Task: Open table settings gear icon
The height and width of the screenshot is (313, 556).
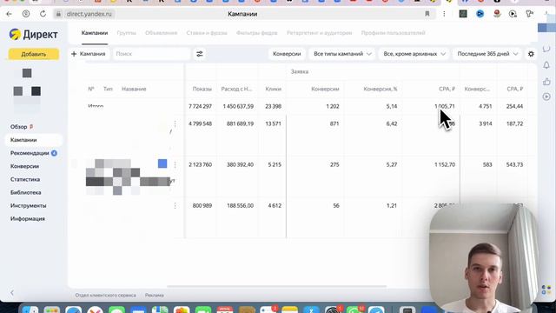Action: [531, 54]
